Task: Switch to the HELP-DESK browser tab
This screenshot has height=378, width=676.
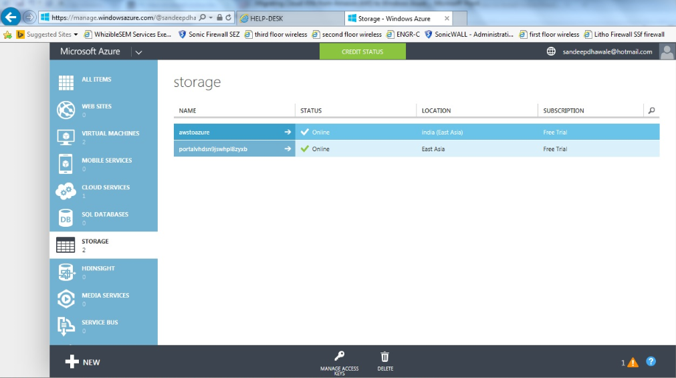Action: pos(288,18)
